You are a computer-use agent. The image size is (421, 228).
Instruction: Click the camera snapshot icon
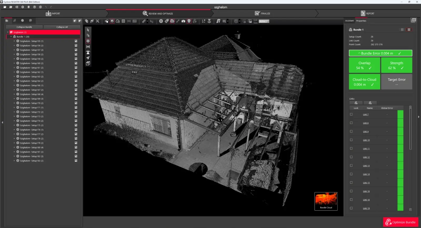pyautogui.click(x=183, y=21)
